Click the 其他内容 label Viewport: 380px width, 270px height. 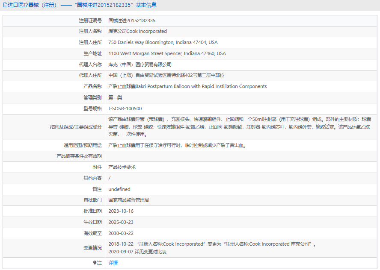[x=92, y=178]
